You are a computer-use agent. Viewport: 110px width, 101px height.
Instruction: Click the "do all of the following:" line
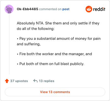pos(35,29)
